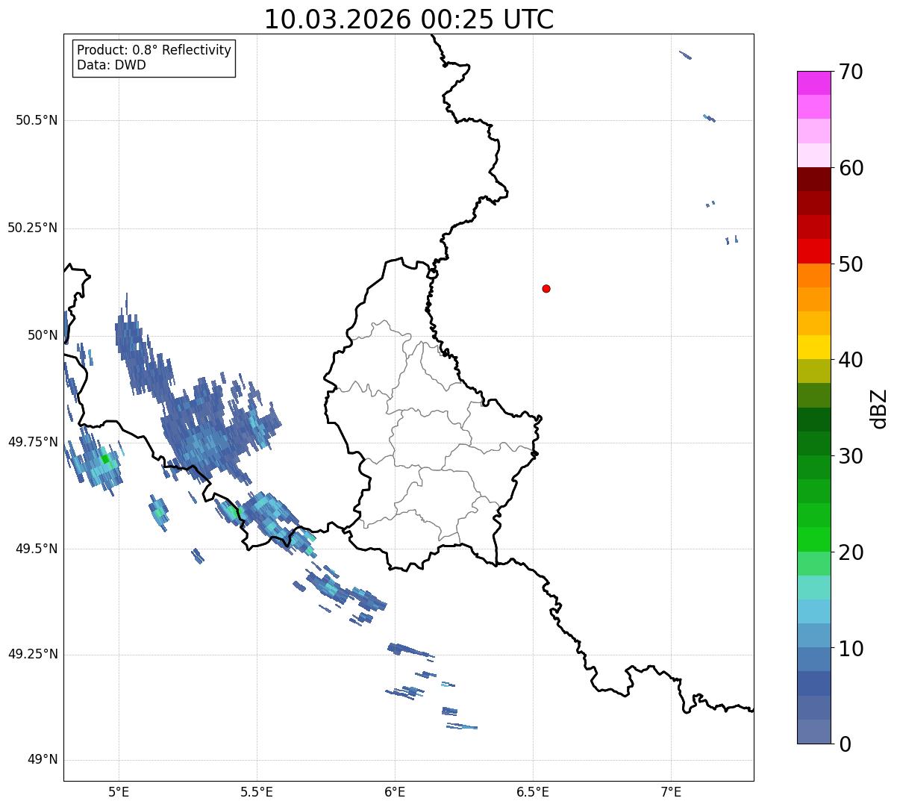The height and width of the screenshot is (807, 897).
Task: Click the bottom slate-blue colorbar swatch at 0
Action: [x=813, y=732]
